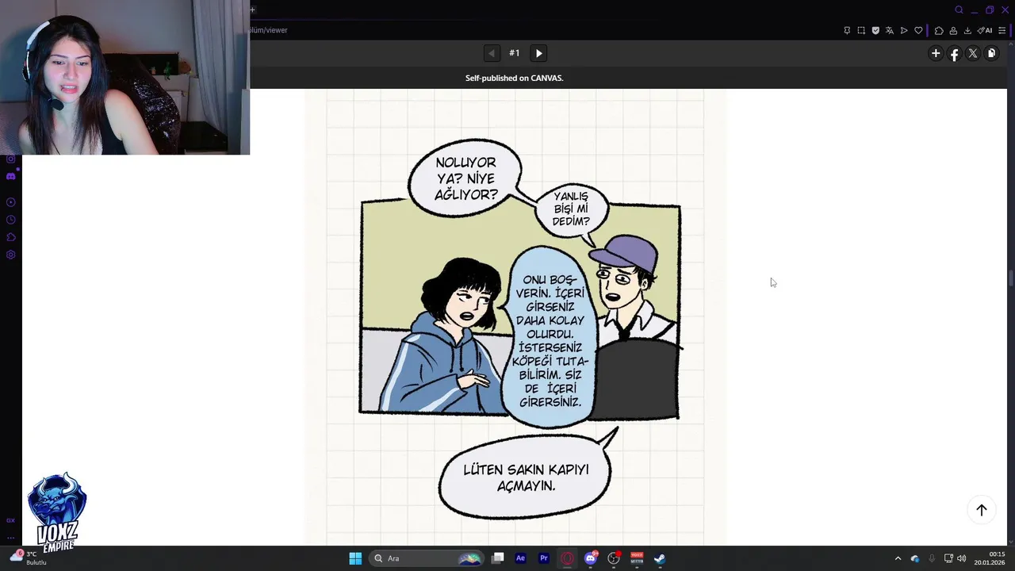Click the taskbar search box Ara
Image resolution: width=1015 pixels, height=571 pixels.
[427, 558]
